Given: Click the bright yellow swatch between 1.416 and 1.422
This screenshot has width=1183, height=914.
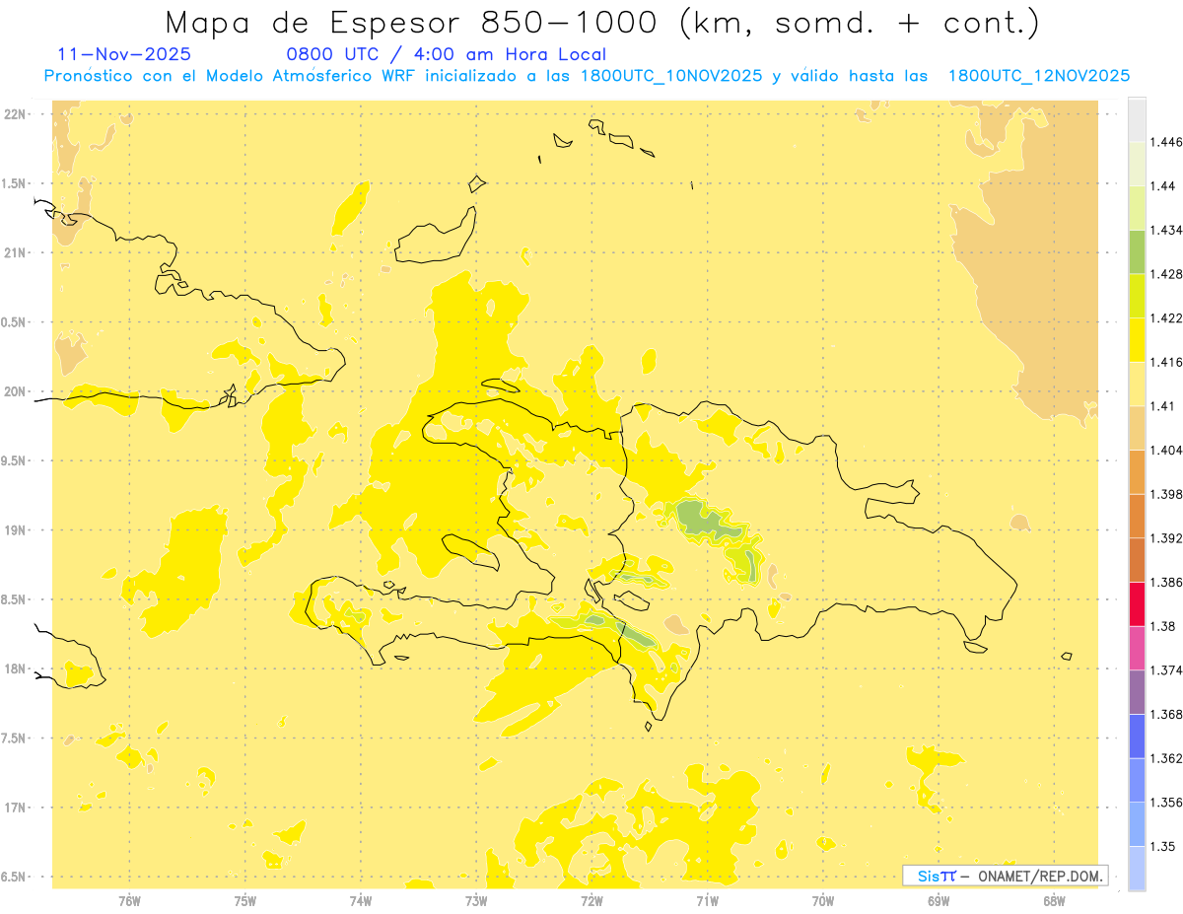Looking at the screenshot, I should pos(1137,339).
